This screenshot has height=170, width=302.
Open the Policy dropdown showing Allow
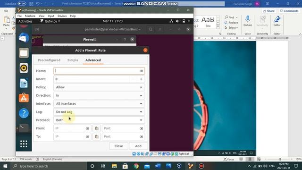[99, 87]
